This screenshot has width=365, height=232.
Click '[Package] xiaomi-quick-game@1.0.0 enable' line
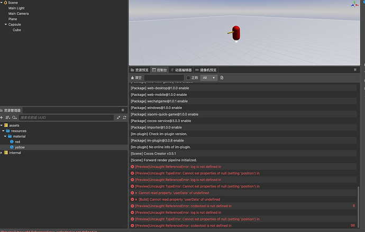click(x=165, y=114)
